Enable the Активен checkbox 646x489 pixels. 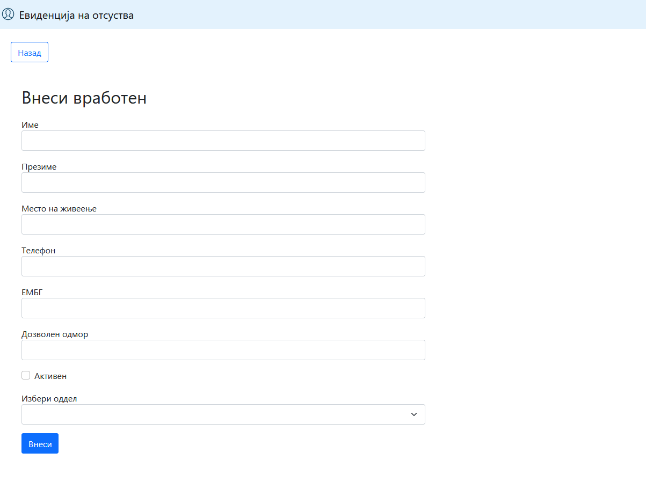(x=26, y=376)
